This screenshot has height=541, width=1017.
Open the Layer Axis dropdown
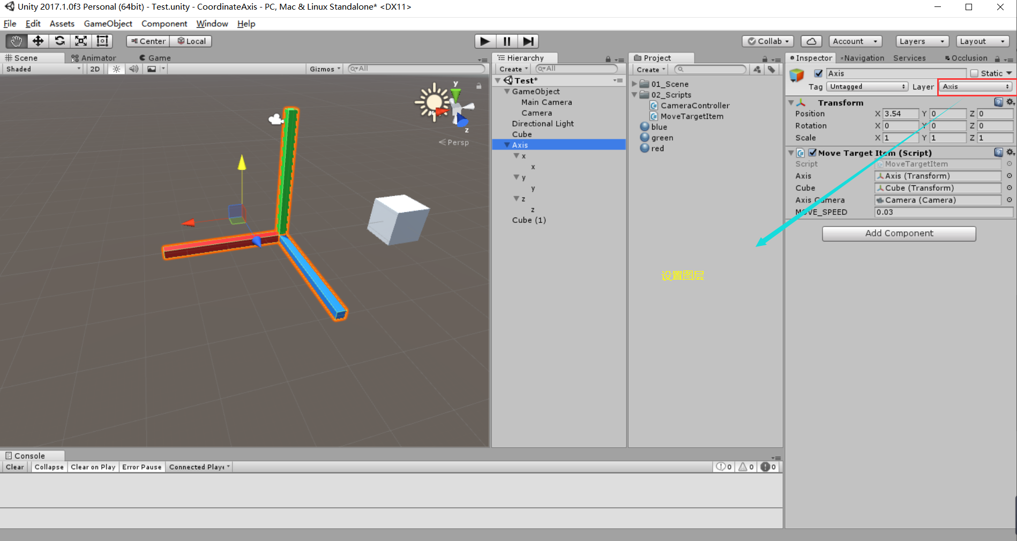976,87
